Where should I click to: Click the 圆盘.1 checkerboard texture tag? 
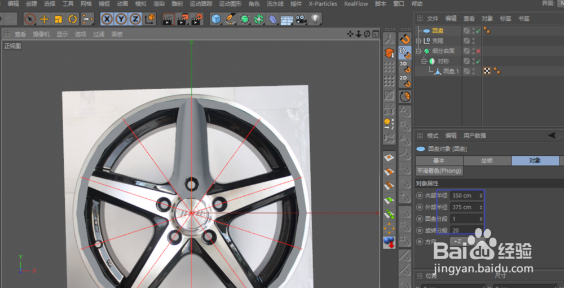[x=487, y=71]
